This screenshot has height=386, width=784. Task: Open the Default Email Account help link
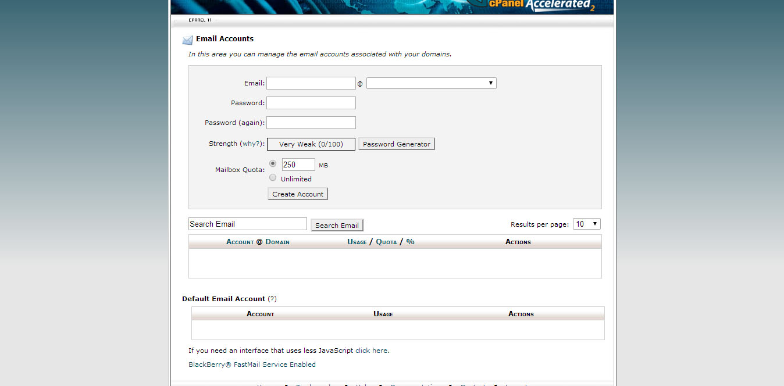tap(272, 298)
